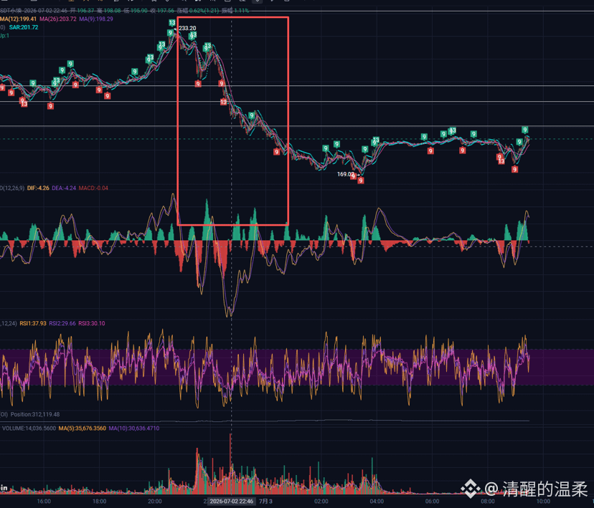Viewport: 594px width, 508px height.
Task: Click the MACD:-0.04 value label
Action: pos(93,188)
